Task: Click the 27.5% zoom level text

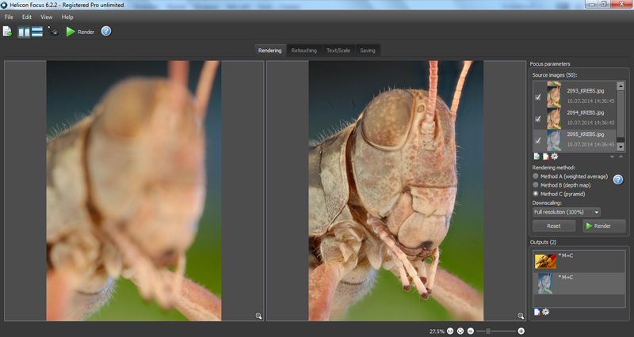Action: coord(437,331)
